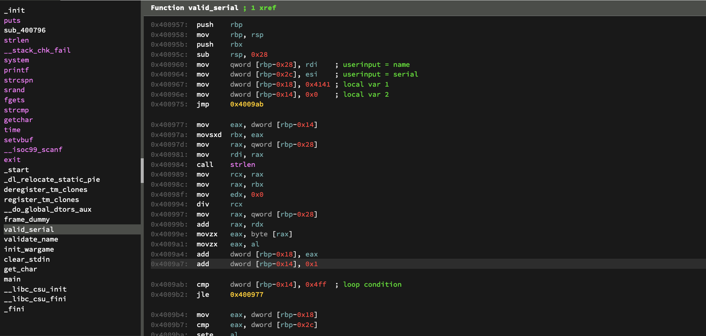Viewport: 706px width, 336px height.
Task: Open main function in sidebar
Action: coord(12,279)
